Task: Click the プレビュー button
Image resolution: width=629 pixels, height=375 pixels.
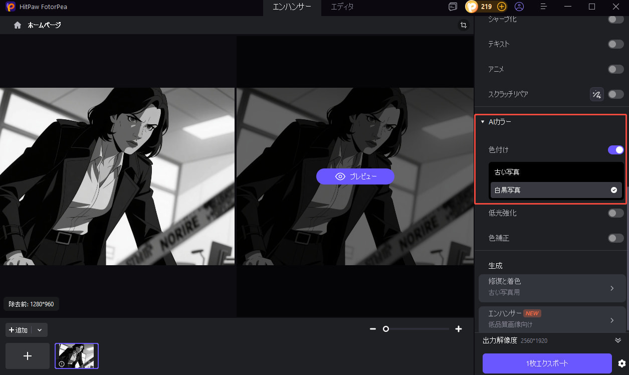Action: pyautogui.click(x=355, y=176)
